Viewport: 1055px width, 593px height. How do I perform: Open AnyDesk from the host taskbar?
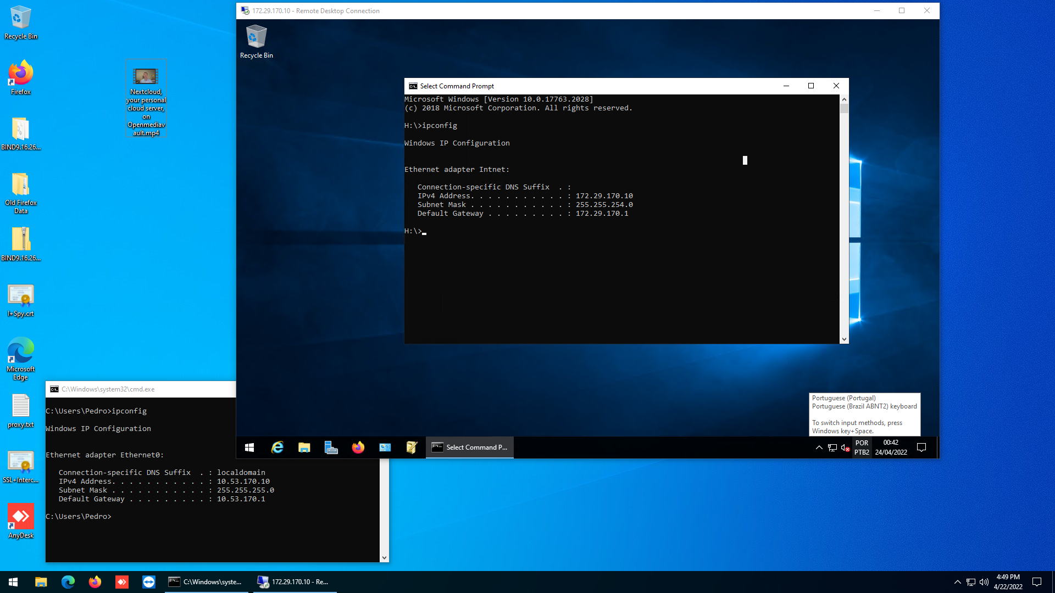[121, 581]
